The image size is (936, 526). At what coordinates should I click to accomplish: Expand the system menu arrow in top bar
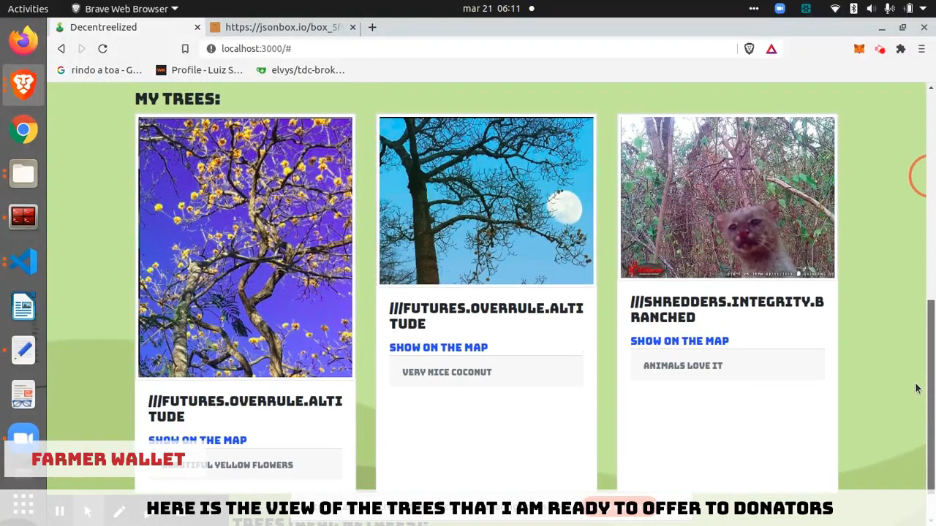pyautogui.click(x=924, y=9)
